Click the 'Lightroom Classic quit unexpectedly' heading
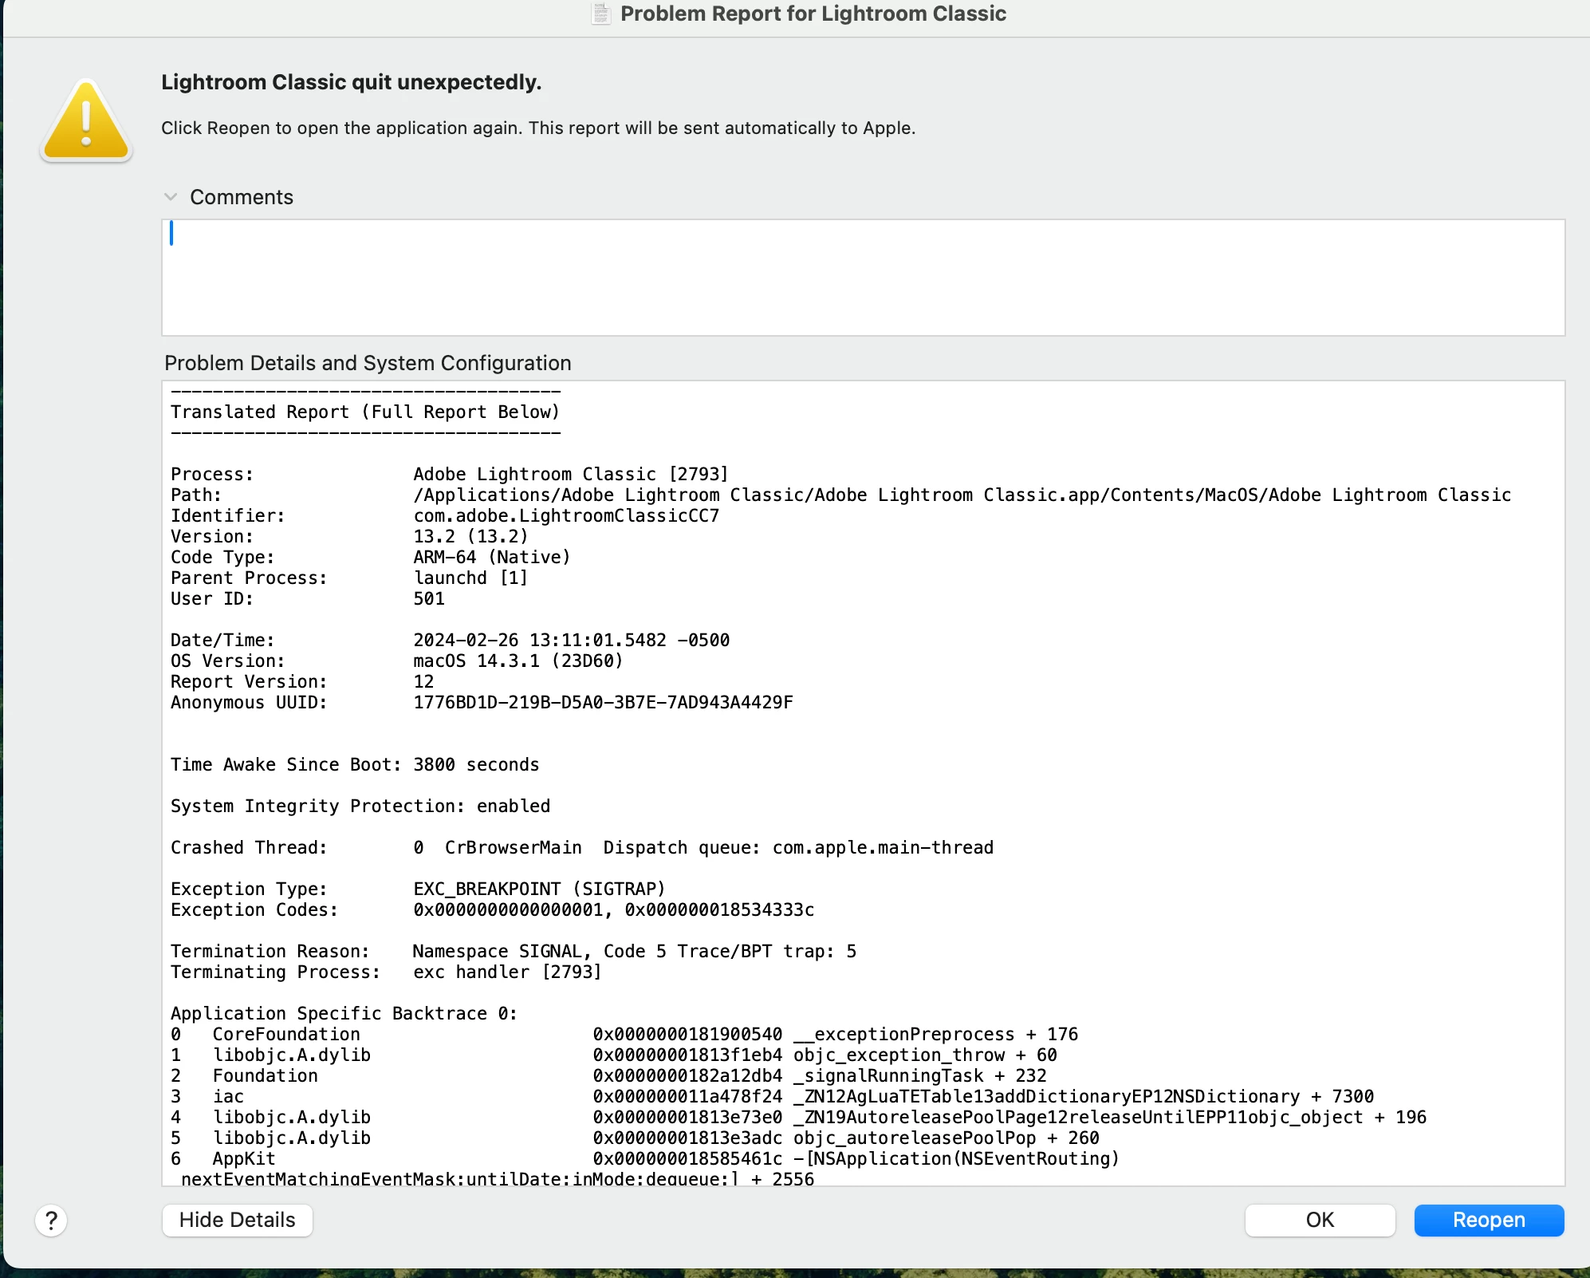The width and height of the screenshot is (1590, 1278). pos(351,82)
